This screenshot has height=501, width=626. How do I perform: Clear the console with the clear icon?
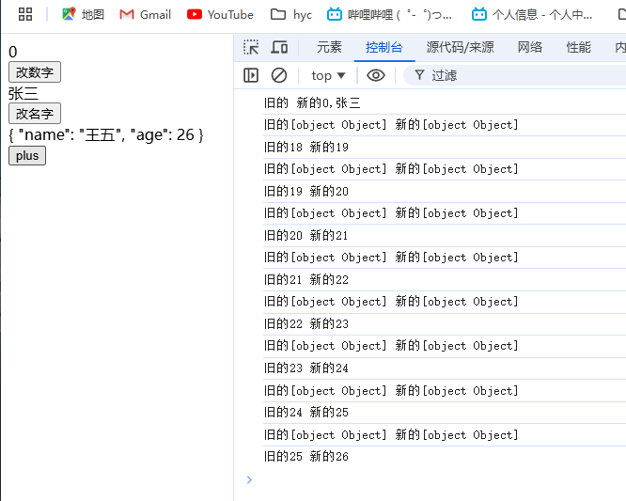point(279,75)
